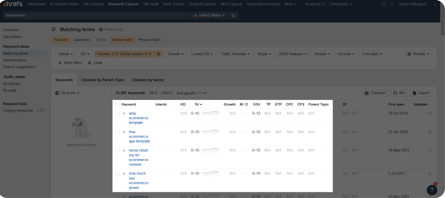Open the help question mark bubble
Screen dimensions: 445x198
(431, 190)
